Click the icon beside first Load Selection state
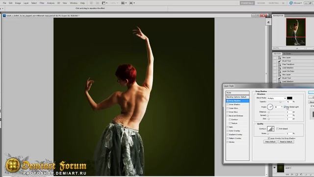Image resolution: width=314 pixels, height=177 pixels. (x=279, y=68)
